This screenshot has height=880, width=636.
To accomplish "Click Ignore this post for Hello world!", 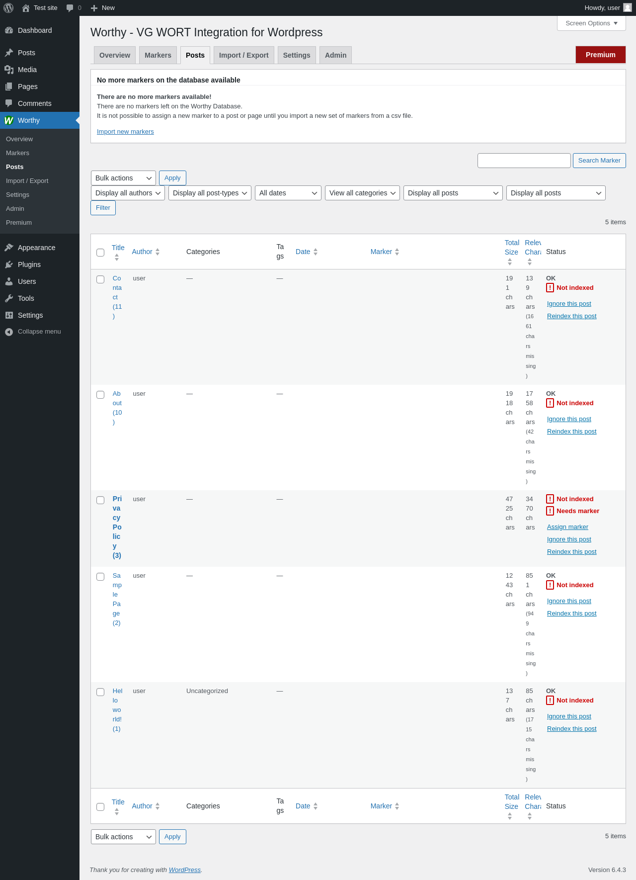I will coord(569,716).
